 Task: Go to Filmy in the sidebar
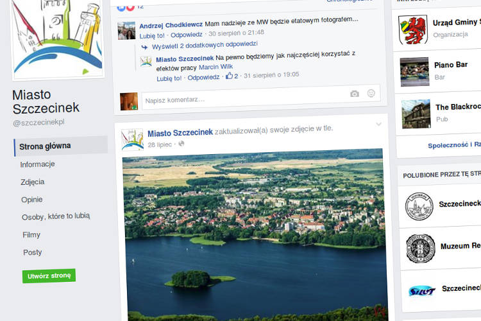[31, 235]
